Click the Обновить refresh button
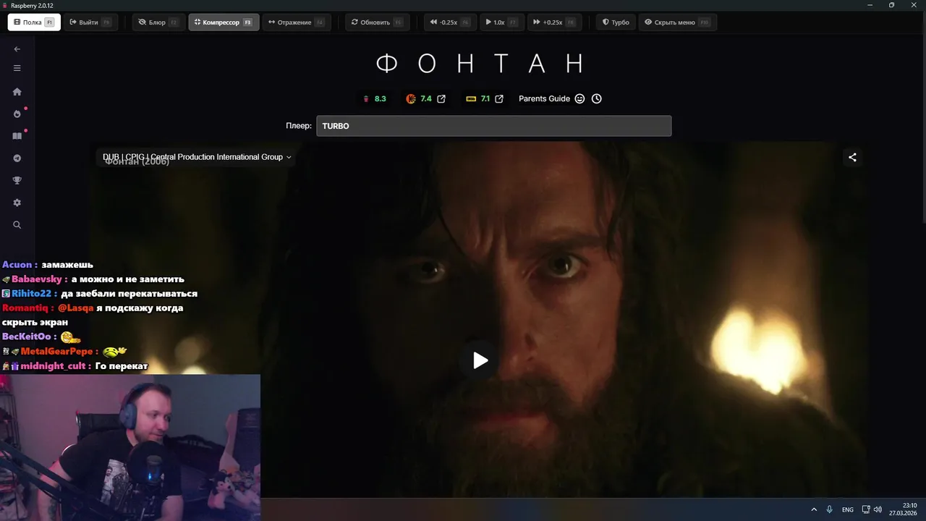Viewport: 926px width, 521px height. [377, 22]
